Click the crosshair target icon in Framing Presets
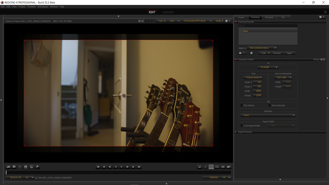The height and width of the screenshot is (185, 329). 251,53
